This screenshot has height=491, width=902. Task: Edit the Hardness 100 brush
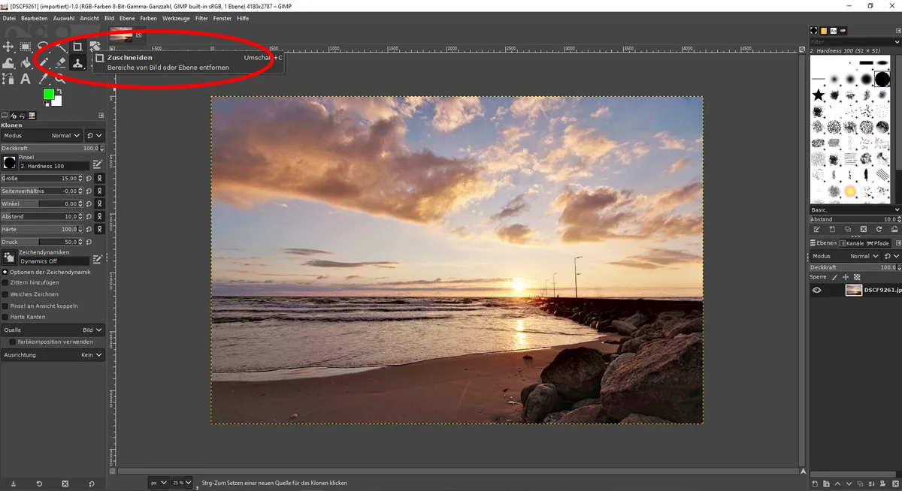(97, 164)
